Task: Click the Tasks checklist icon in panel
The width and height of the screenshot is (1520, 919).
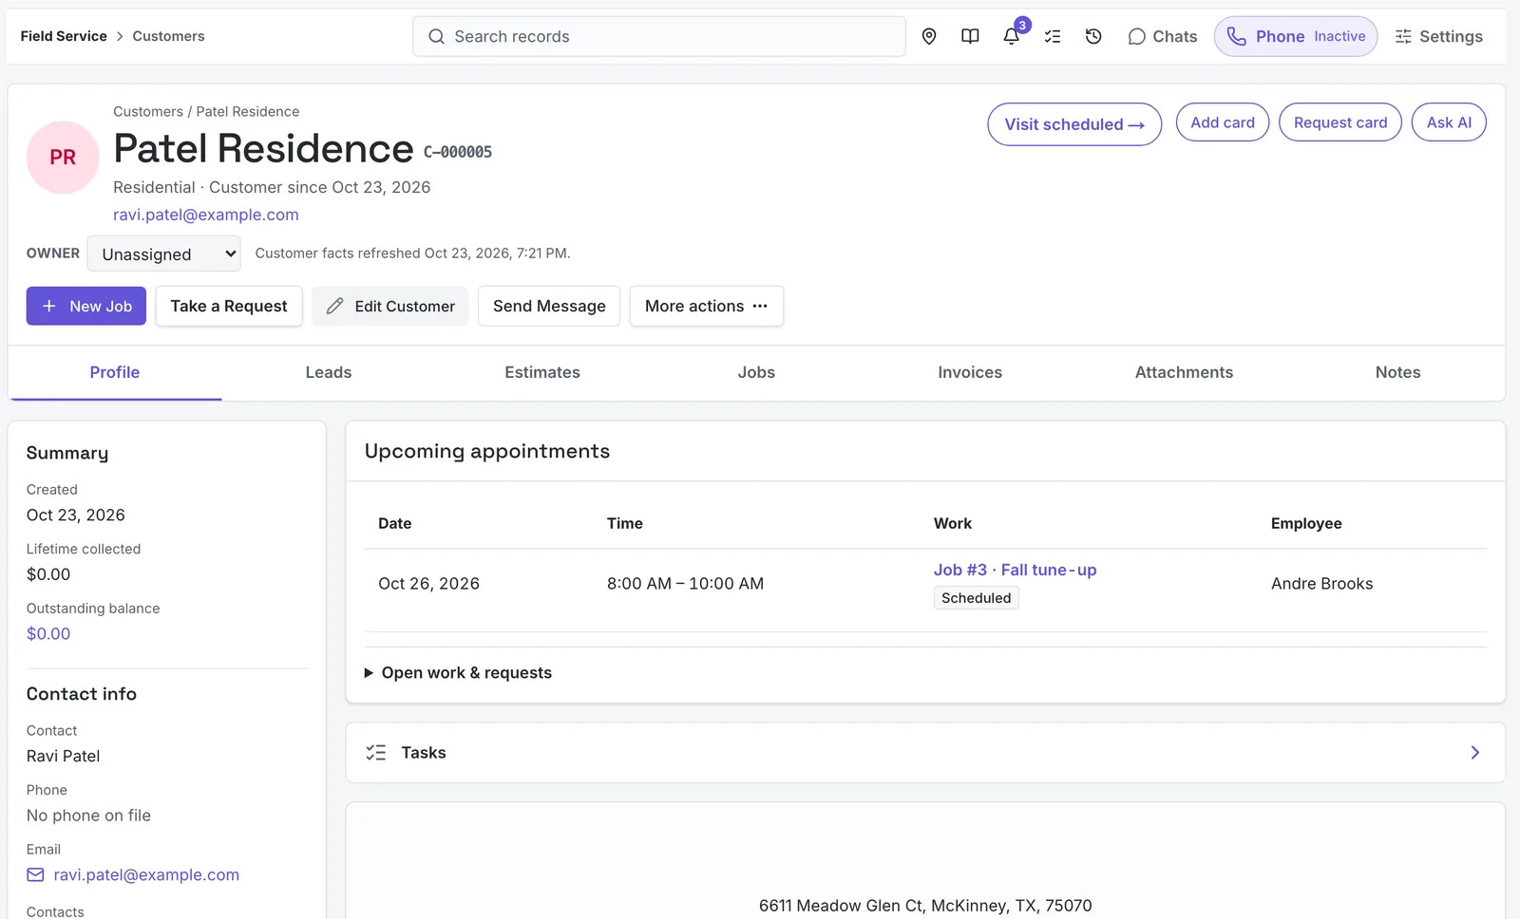Action: click(376, 753)
